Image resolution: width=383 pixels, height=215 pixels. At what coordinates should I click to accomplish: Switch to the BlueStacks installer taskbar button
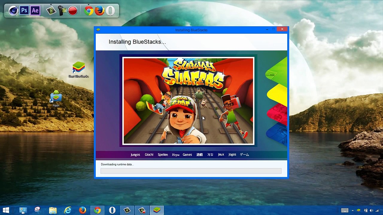point(157,210)
